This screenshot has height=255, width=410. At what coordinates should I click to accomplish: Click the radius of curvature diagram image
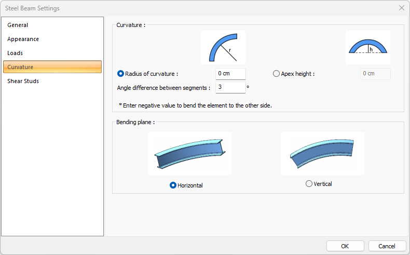coord(223,48)
